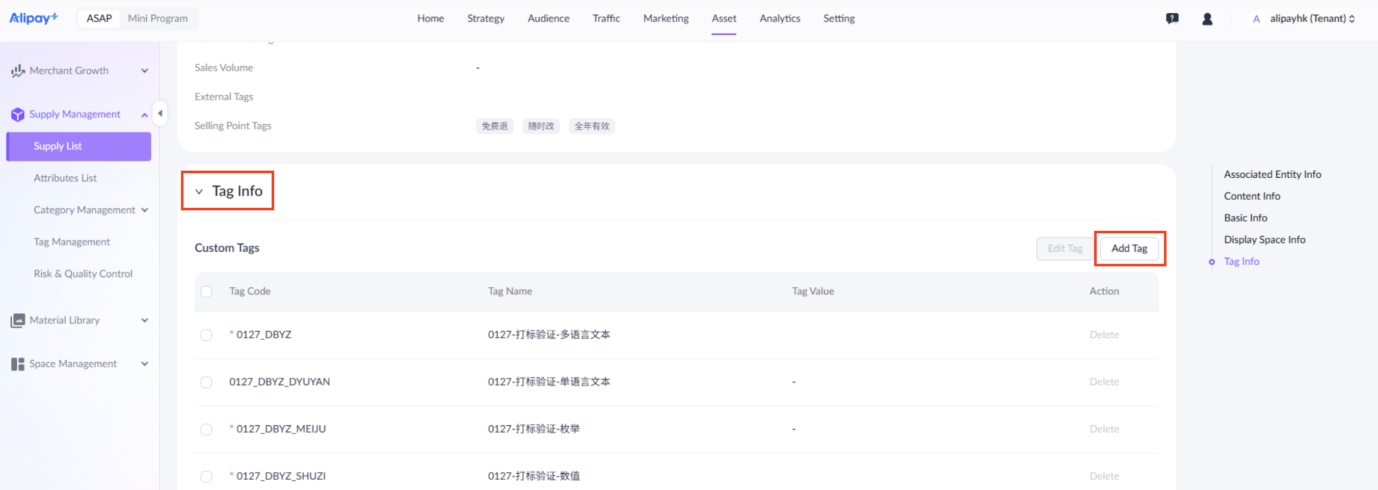The height and width of the screenshot is (490, 1378).
Task: Collapse the Tag Info section
Action: tap(200, 191)
